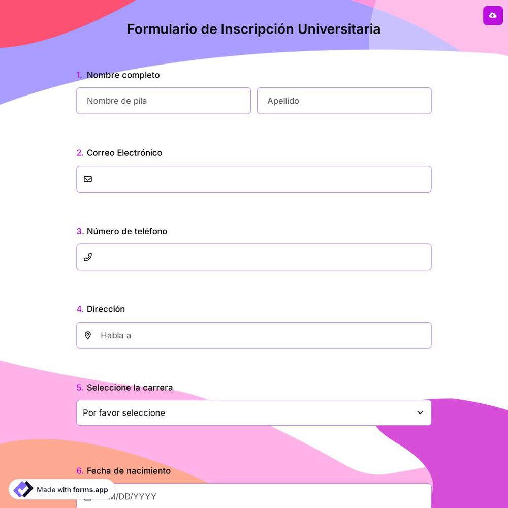This screenshot has width=508, height=508.
Task: Click the 'Habla a' address input
Action: coord(254,335)
